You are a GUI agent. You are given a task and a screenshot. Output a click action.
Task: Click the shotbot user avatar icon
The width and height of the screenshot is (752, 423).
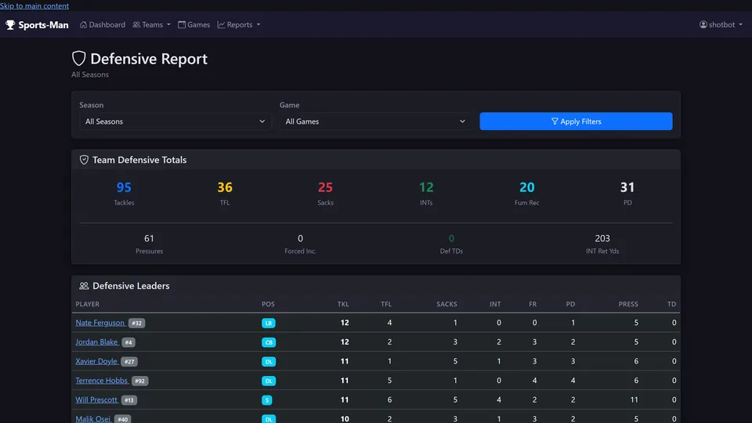[x=703, y=24]
